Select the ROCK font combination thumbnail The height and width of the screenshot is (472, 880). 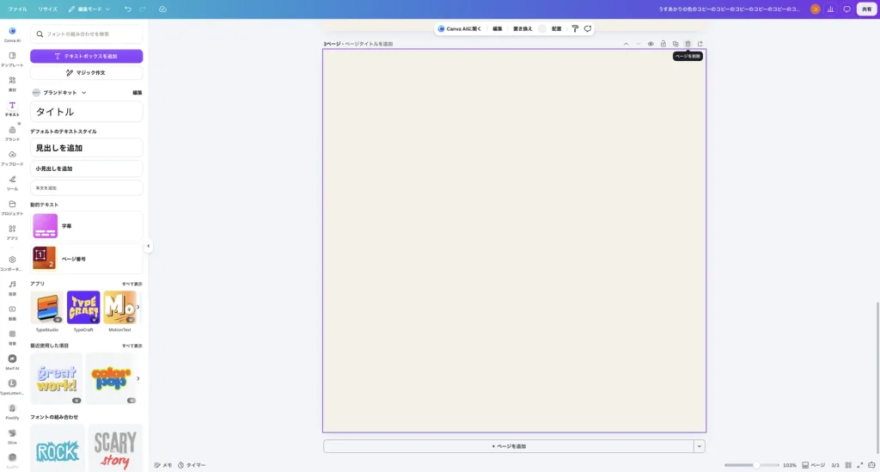coord(58,448)
